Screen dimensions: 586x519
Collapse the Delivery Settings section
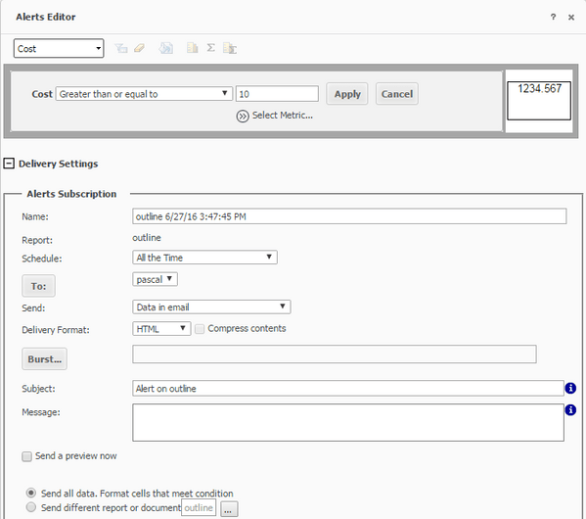[9, 164]
